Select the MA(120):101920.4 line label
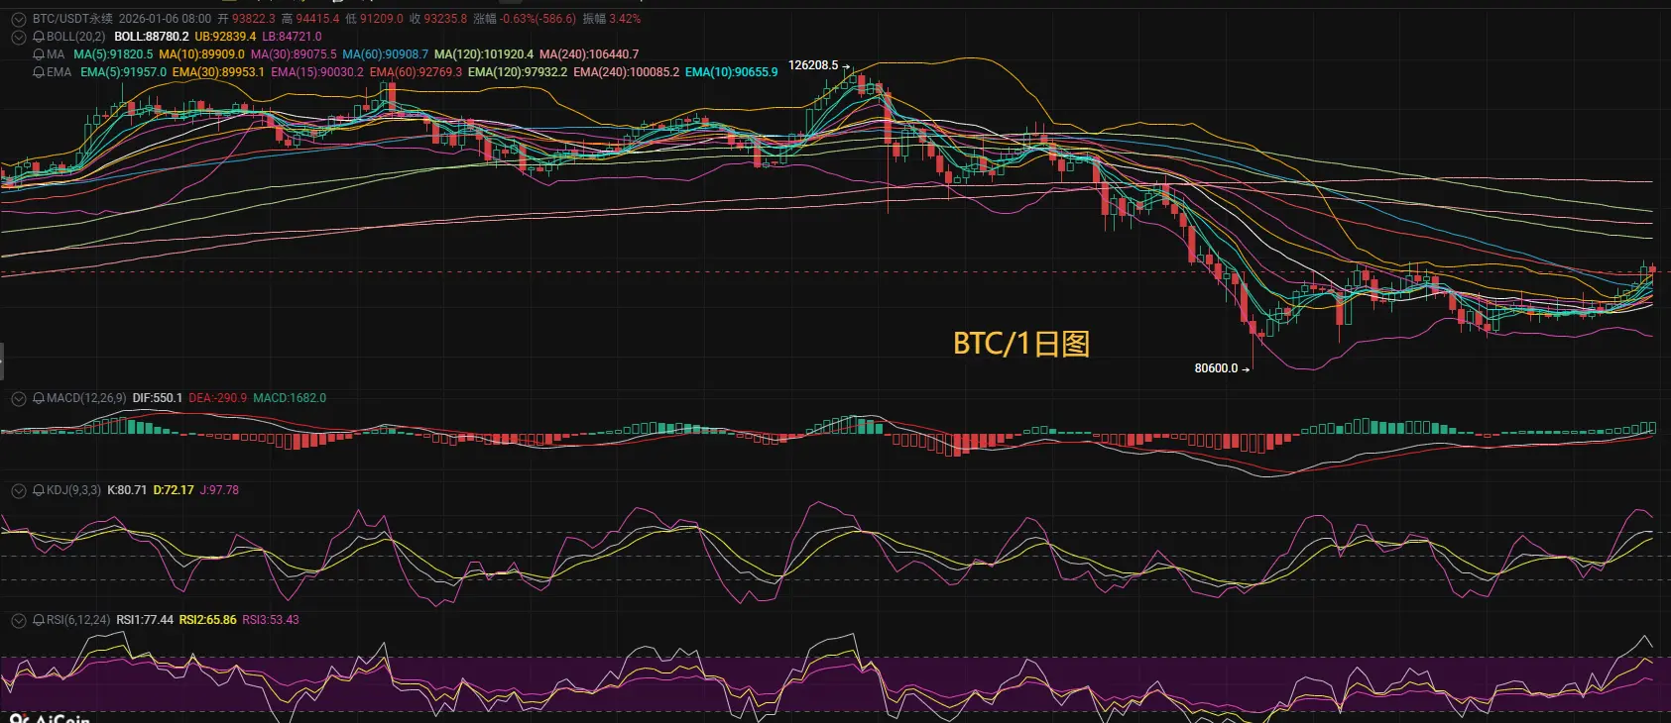Image resolution: width=1671 pixels, height=723 pixels. tap(484, 54)
